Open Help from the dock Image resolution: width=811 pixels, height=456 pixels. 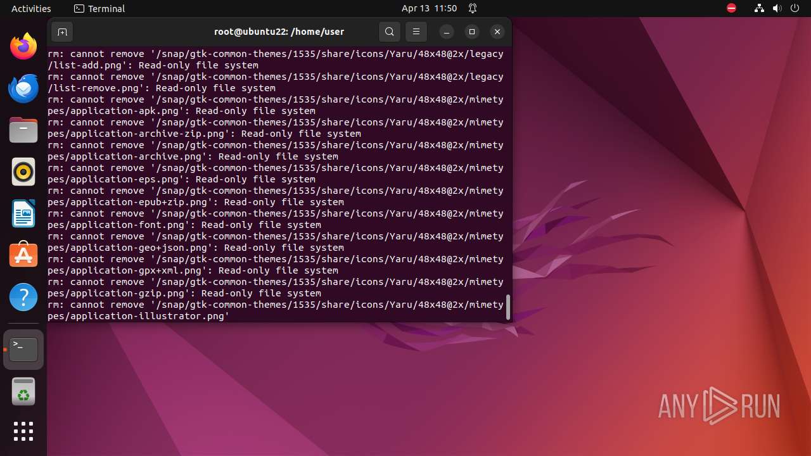click(x=23, y=297)
